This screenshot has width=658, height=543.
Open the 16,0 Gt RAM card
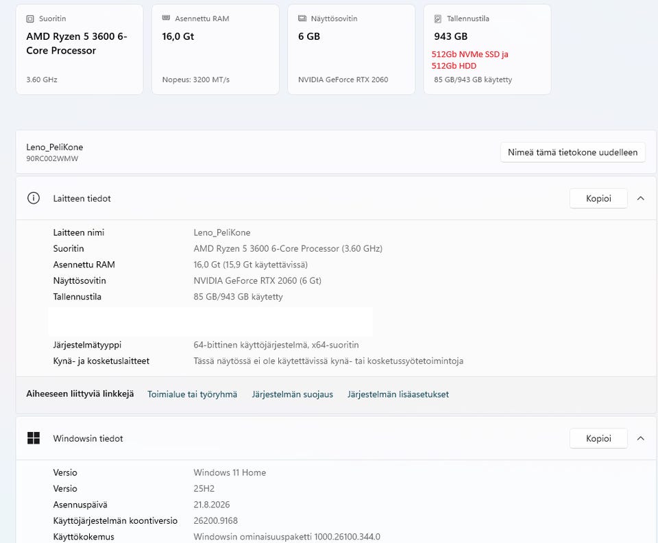tap(215, 49)
